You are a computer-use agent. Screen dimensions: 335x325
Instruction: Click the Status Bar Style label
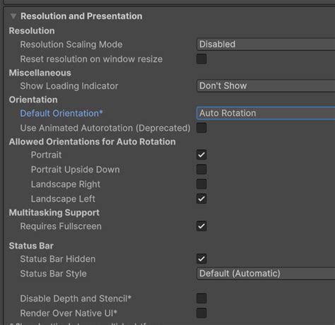point(53,273)
